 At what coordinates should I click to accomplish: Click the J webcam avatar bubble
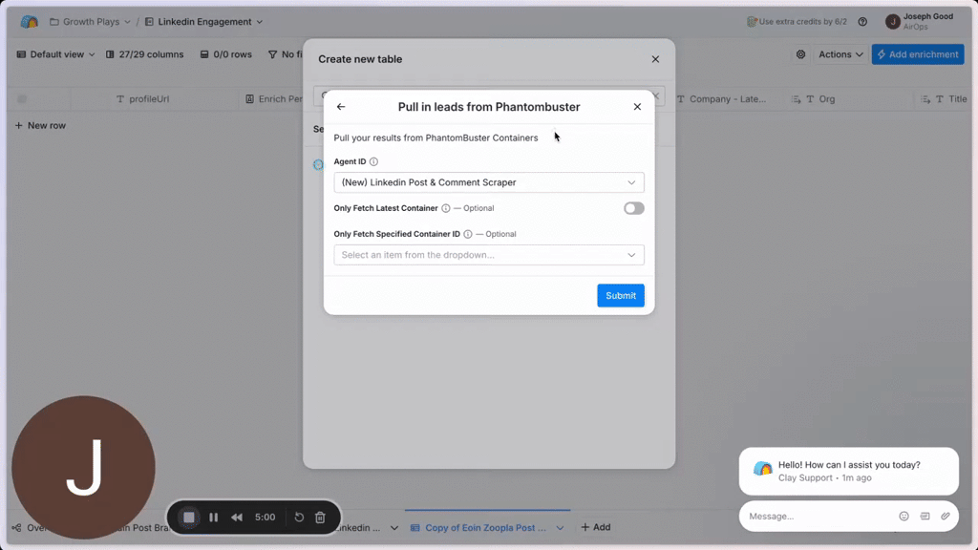(84, 467)
